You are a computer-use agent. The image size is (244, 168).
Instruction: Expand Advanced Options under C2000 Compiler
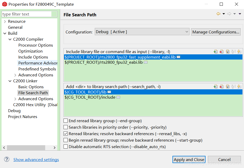15,75
